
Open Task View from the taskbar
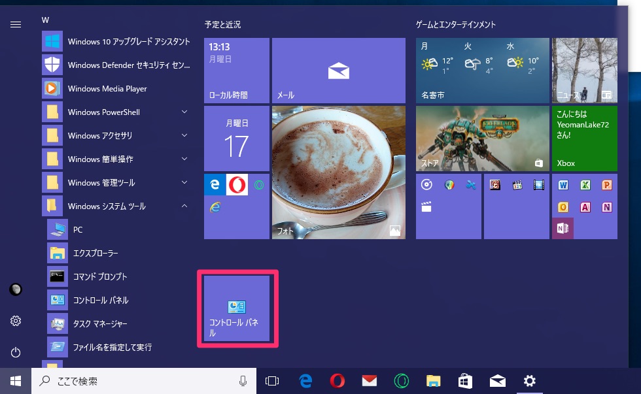[x=272, y=381]
